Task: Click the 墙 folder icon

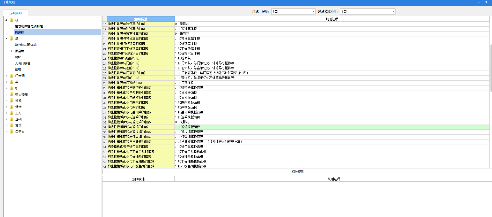Action: [11, 38]
